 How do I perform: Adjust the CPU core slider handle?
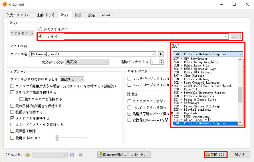pos(57,138)
